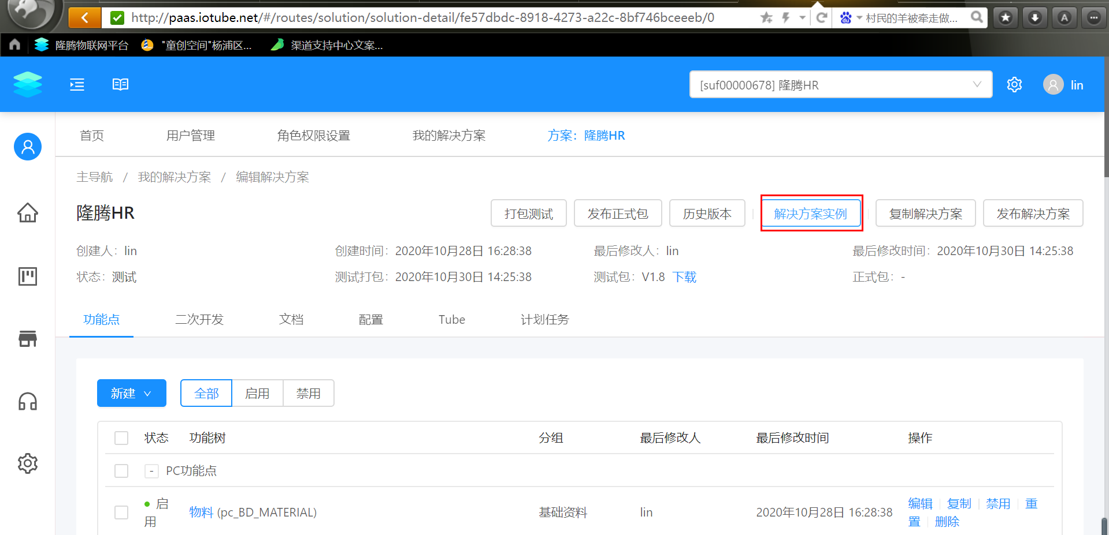Open the store marketplace sidebar icon
This screenshot has width=1109, height=535.
[x=28, y=339]
